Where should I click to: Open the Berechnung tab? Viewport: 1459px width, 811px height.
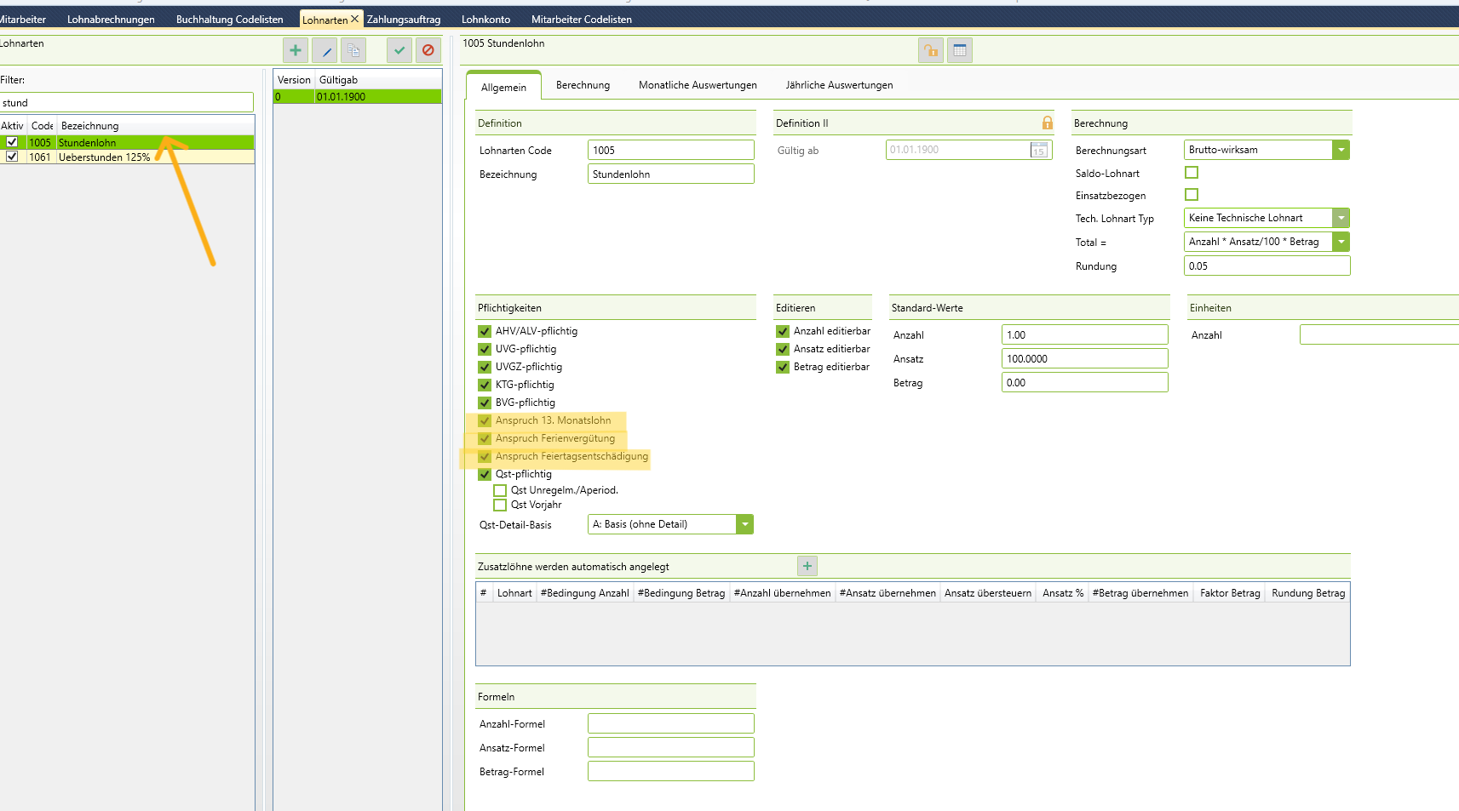coord(583,85)
